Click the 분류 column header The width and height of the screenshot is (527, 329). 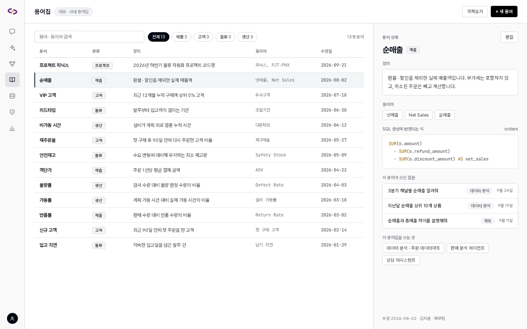(96, 51)
